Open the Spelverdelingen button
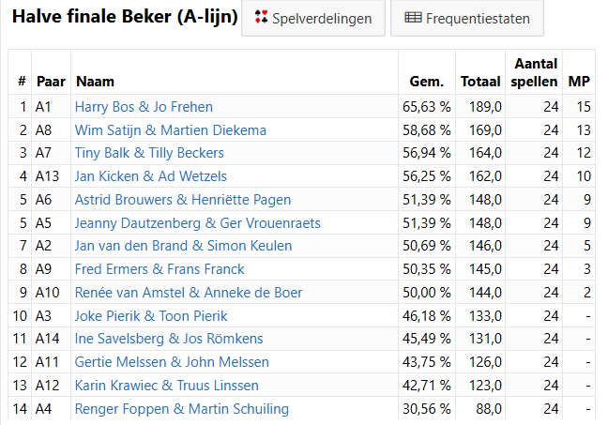Viewport: 608px width, 425px height. coord(312,18)
